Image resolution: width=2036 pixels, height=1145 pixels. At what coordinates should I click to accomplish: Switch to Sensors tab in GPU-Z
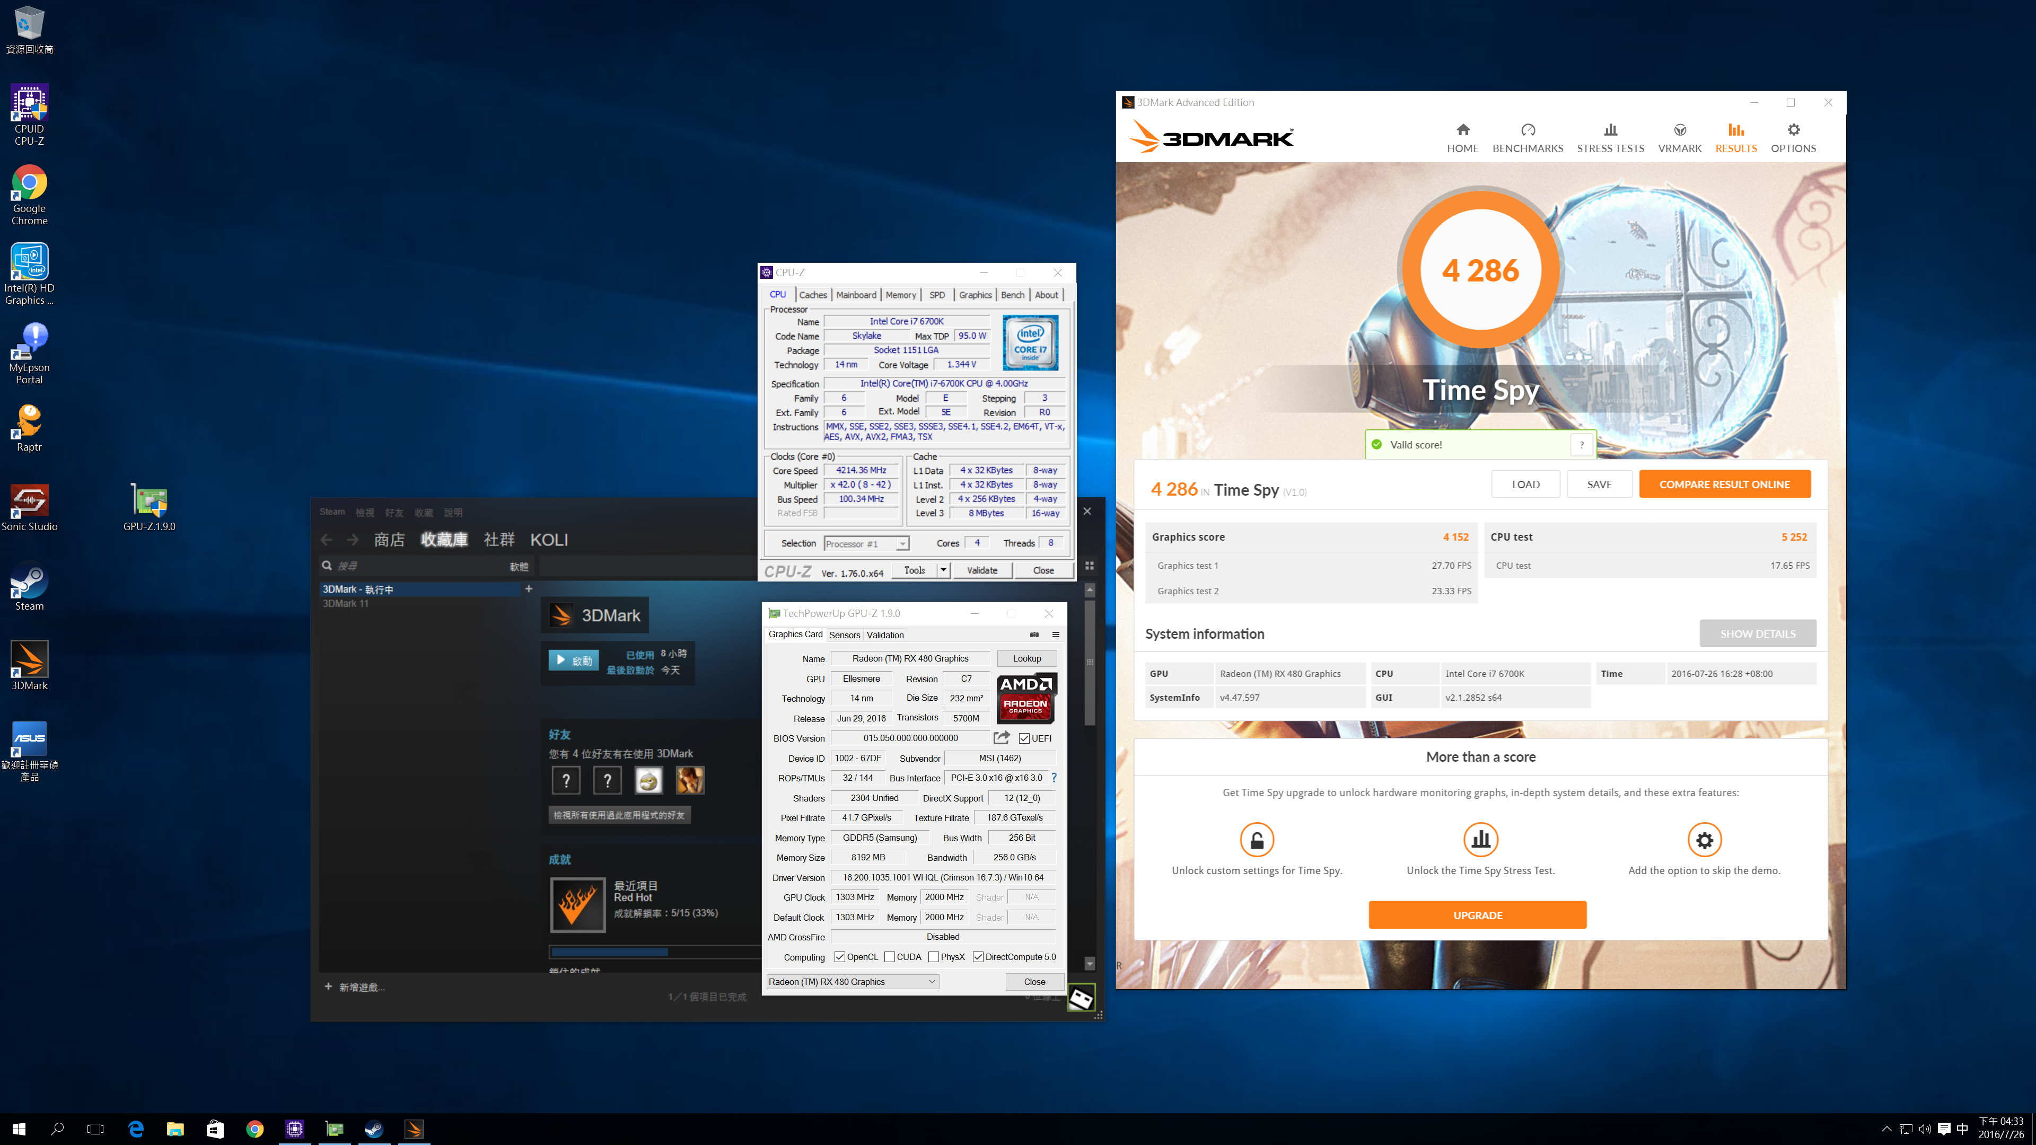pyautogui.click(x=844, y=636)
